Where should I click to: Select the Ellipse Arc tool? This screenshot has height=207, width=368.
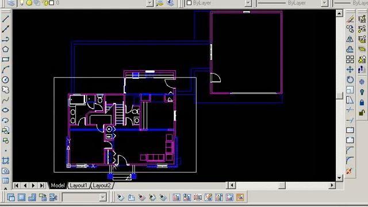point(5,120)
